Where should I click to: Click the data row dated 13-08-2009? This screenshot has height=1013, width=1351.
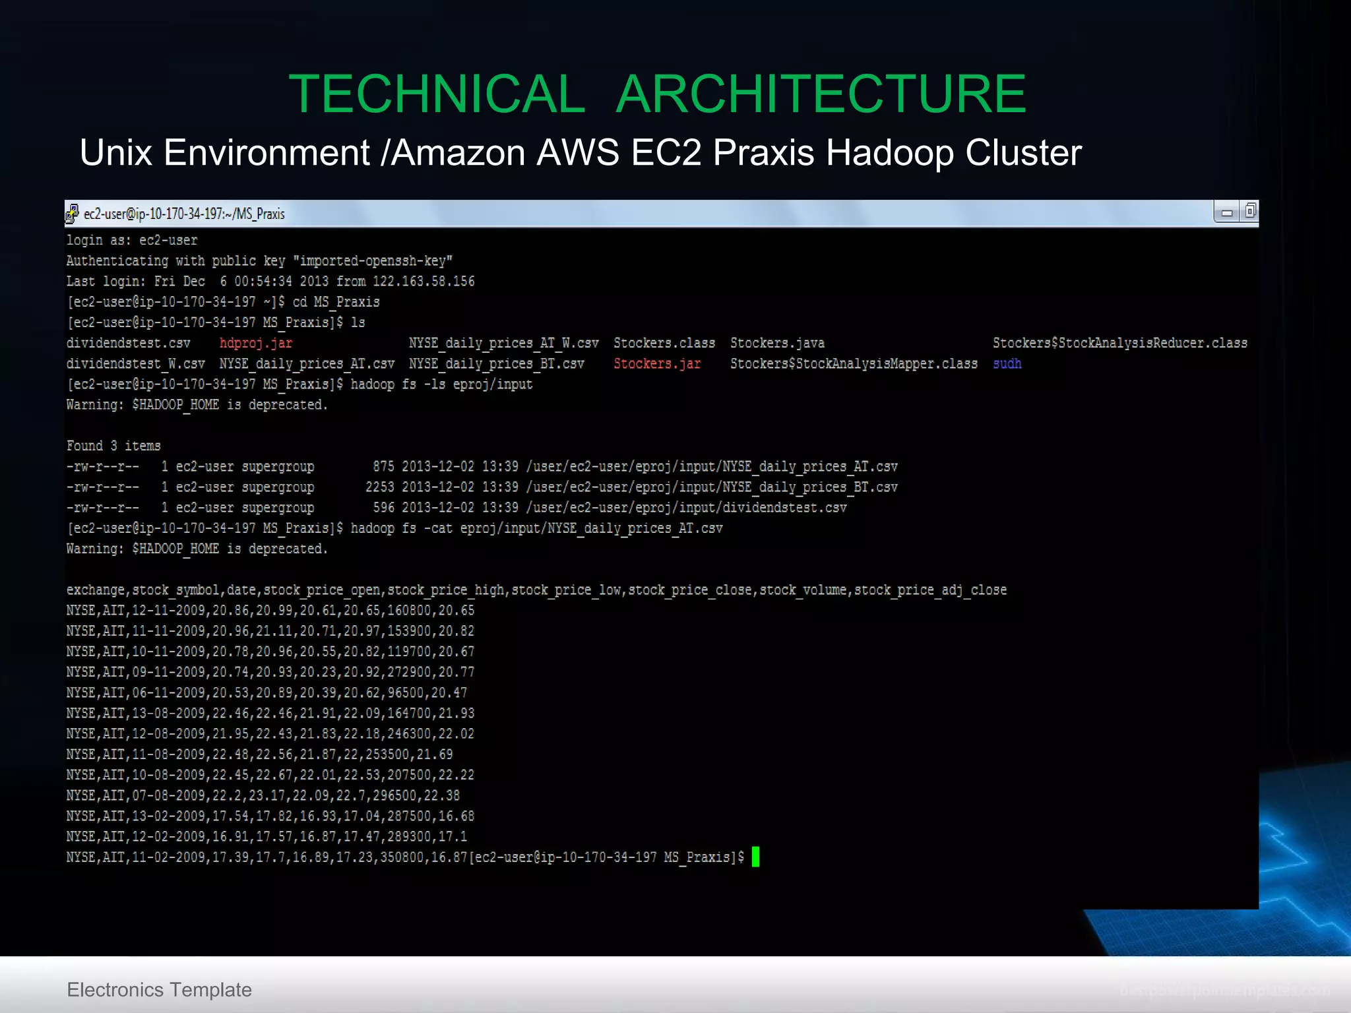(x=270, y=713)
